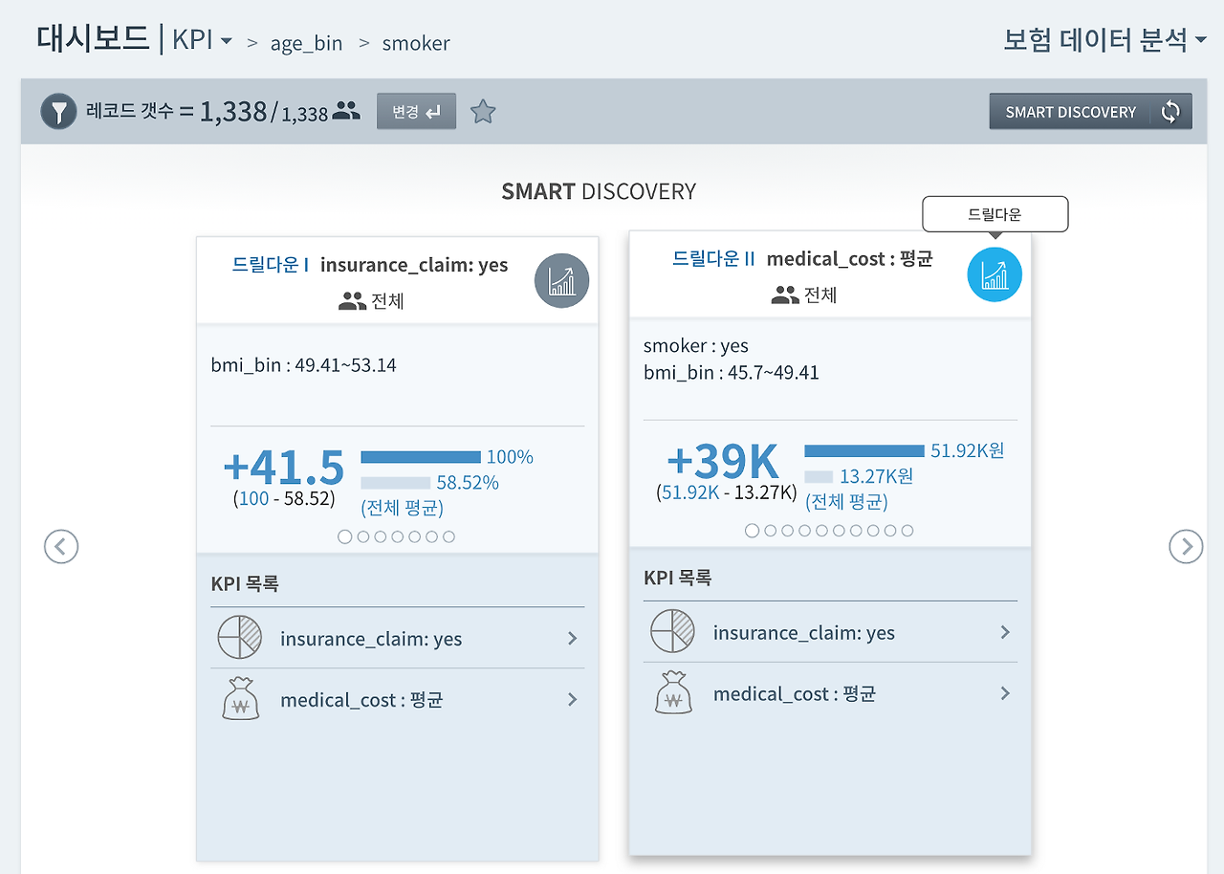Click the (100 - 58.52) formula text
The height and width of the screenshot is (874, 1224).
[x=284, y=498]
